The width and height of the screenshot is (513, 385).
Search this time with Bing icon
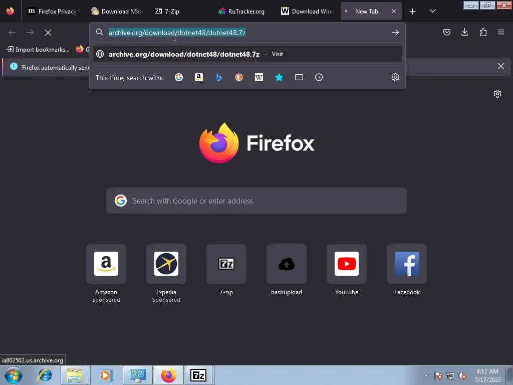pos(219,77)
